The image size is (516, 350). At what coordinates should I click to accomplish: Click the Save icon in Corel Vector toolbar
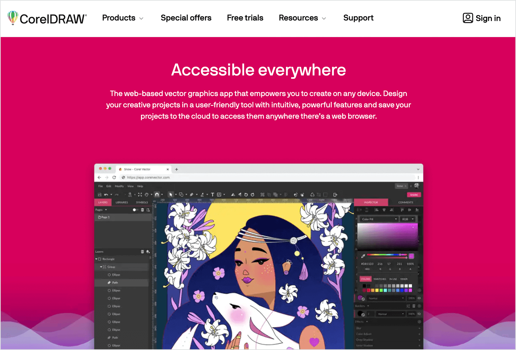click(x=99, y=195)
